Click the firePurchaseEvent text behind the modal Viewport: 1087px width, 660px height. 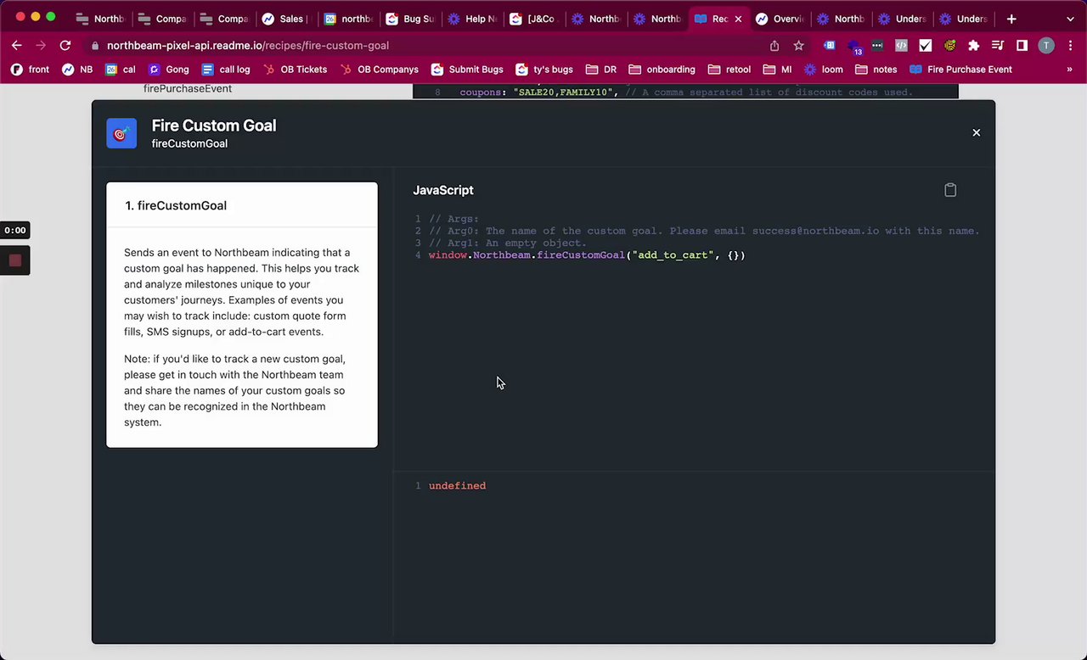188,88
